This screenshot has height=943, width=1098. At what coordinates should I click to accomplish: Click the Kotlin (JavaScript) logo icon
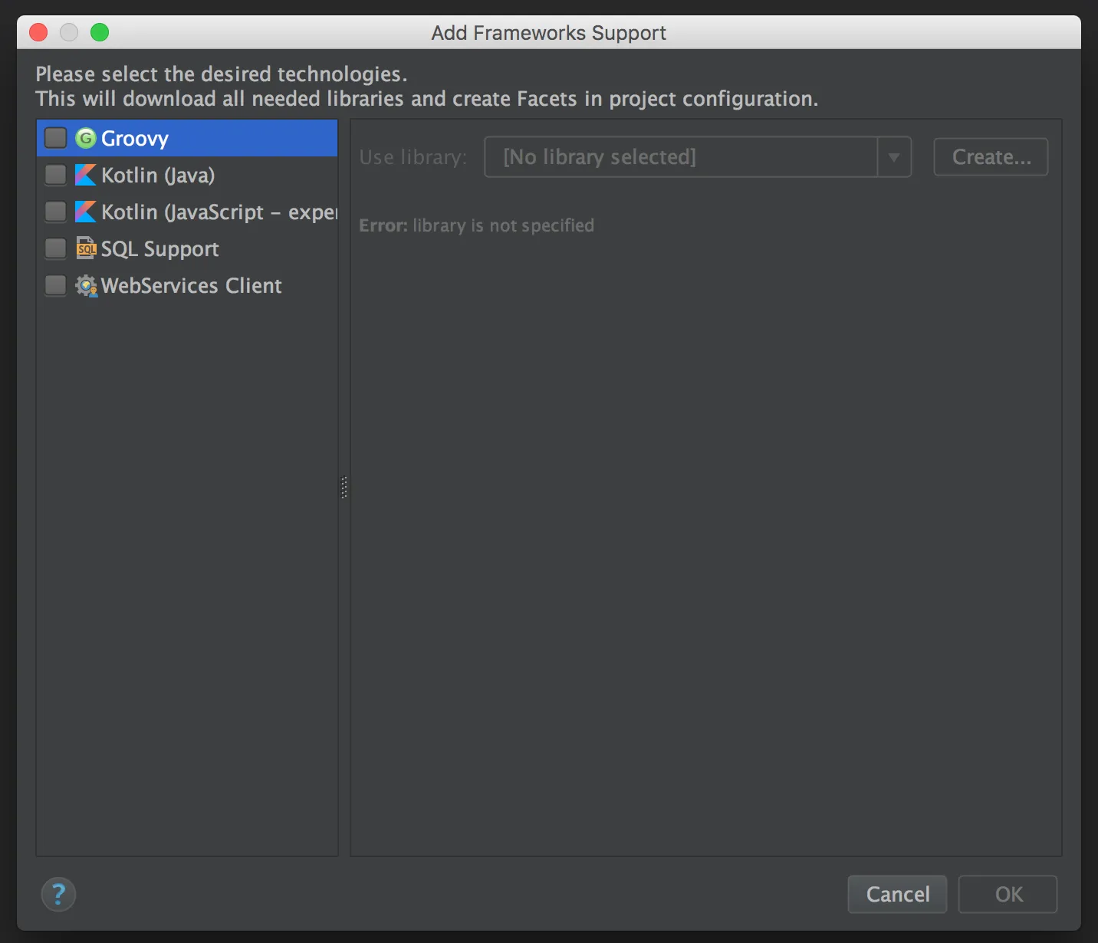(x=85, y=212)
